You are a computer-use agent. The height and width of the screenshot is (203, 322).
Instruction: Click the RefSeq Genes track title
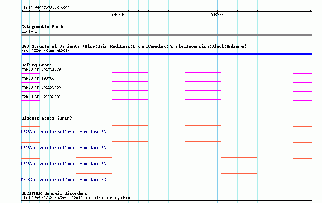coord(37,65)
